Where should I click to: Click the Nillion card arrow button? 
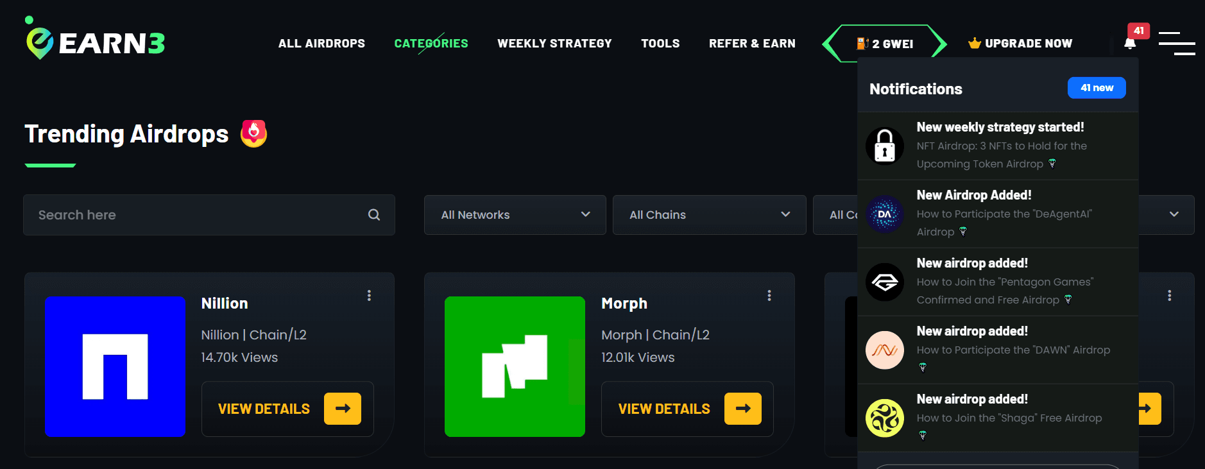point(343,409)
